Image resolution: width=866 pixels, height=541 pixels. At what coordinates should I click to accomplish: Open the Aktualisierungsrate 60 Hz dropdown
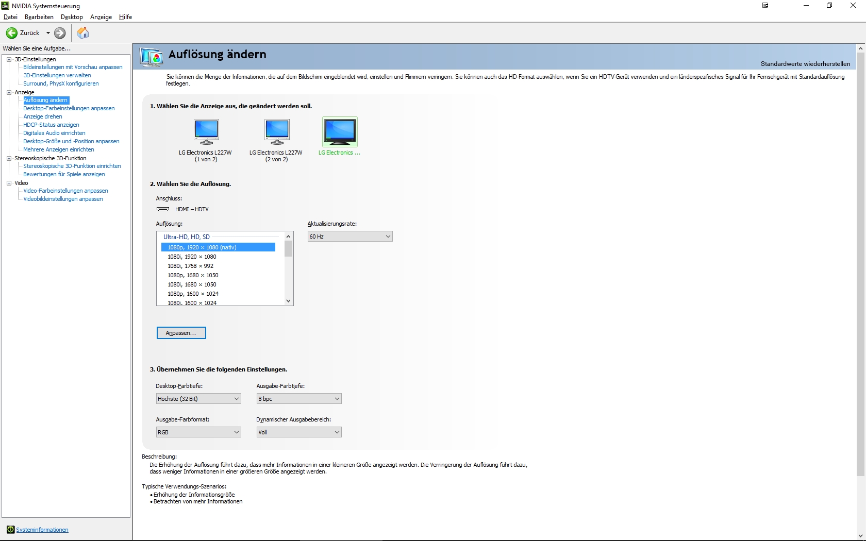pos(350,236)
